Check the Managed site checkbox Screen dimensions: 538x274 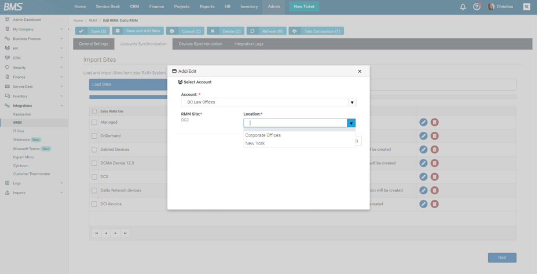tap(94, 123)
